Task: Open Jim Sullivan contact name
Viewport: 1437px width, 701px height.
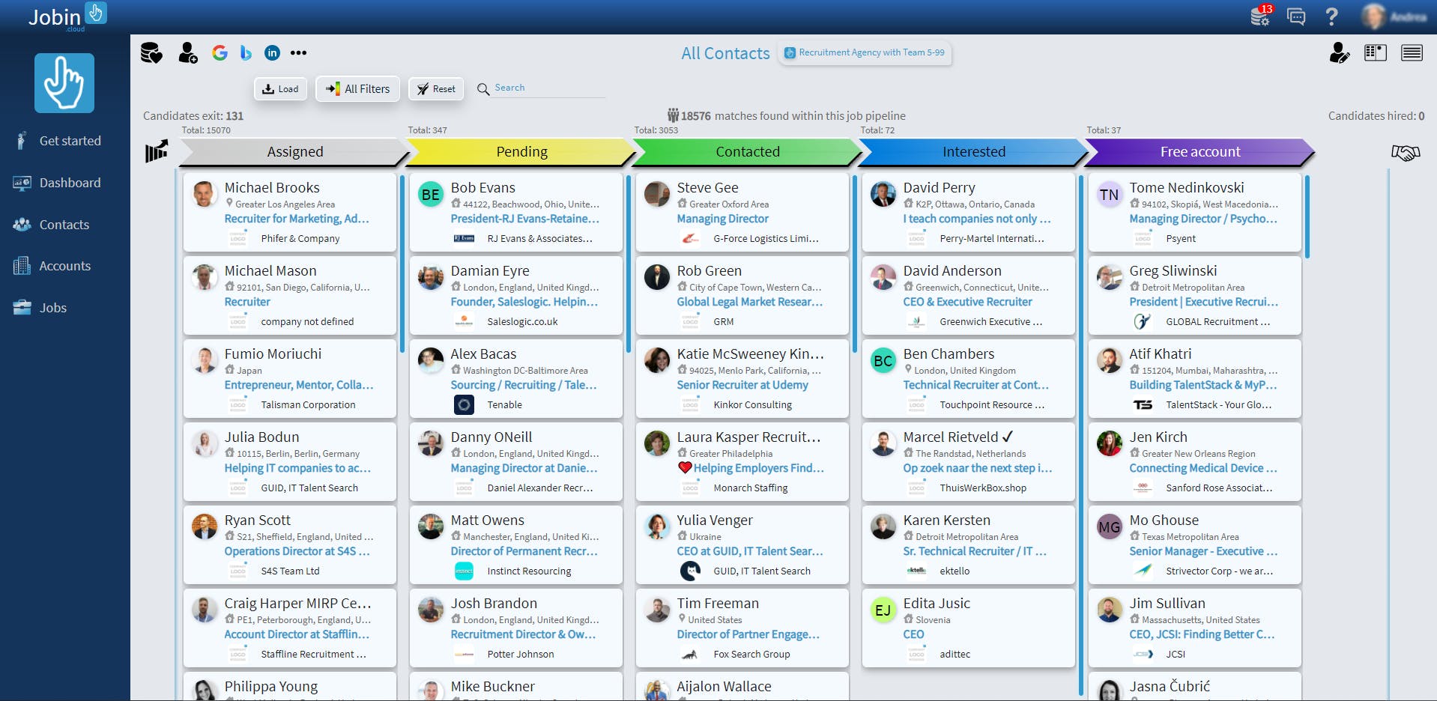Action: pyautogui.click(x=1167, y=604)
